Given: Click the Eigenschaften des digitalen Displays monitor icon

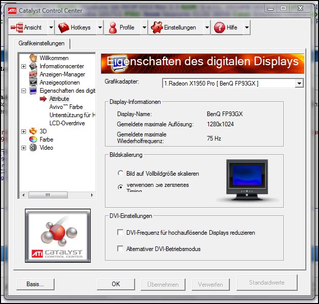Looking at the screenshot, I should coord(33,91).
